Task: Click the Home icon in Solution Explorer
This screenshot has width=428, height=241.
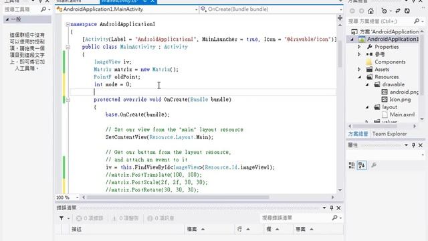Action: [x=370, y=11]
